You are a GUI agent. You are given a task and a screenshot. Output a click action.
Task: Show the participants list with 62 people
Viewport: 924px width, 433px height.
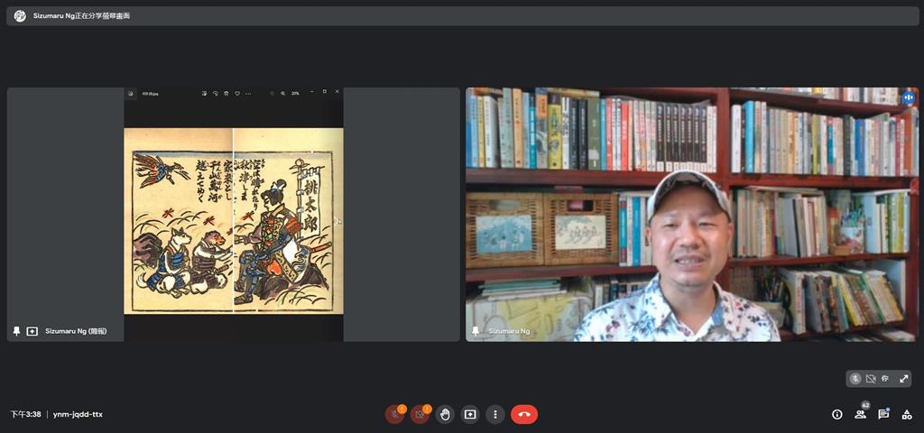pos(861,414)
